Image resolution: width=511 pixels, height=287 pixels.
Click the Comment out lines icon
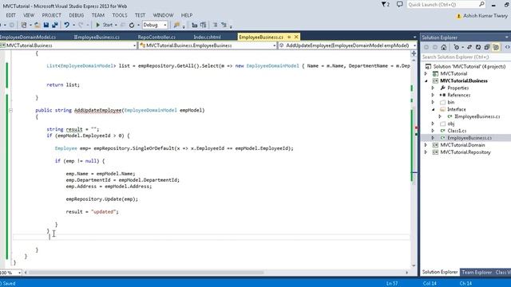[x=216, y=25]
